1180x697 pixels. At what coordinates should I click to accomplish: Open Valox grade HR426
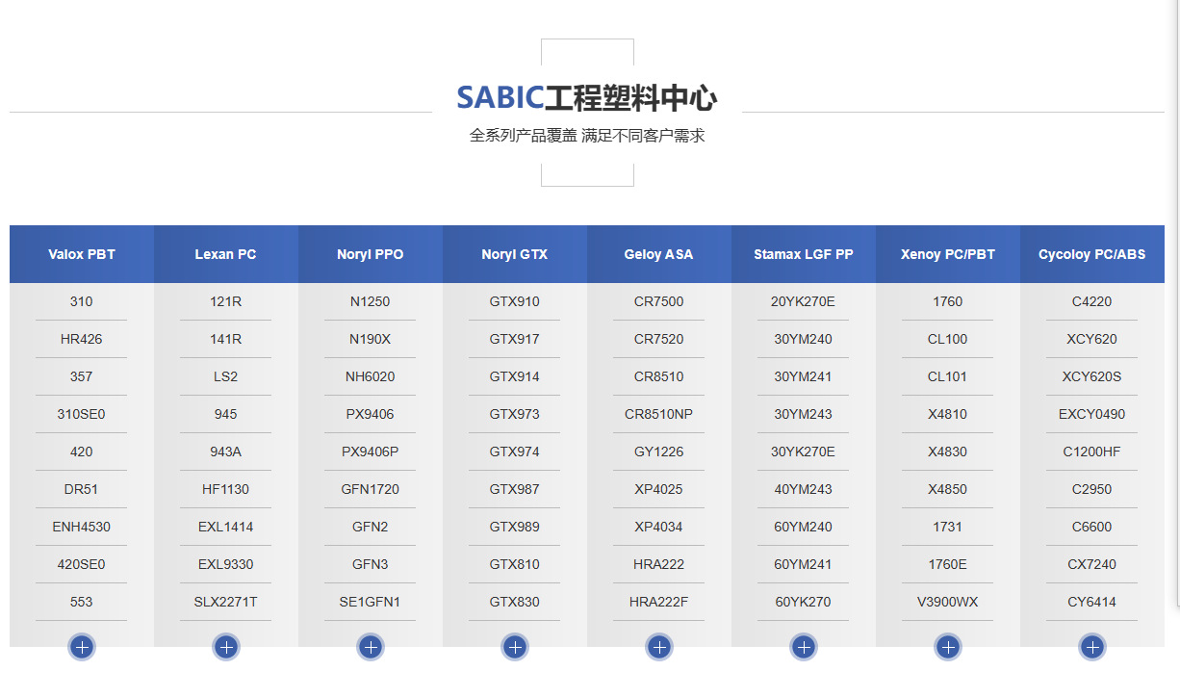point(82,339)
